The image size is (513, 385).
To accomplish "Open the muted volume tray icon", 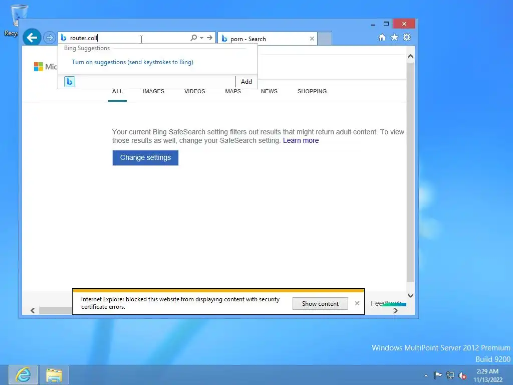I will [462, 375].
